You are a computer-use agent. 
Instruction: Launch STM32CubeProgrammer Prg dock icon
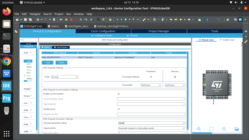pyautogui.click(x=6, y=98)
